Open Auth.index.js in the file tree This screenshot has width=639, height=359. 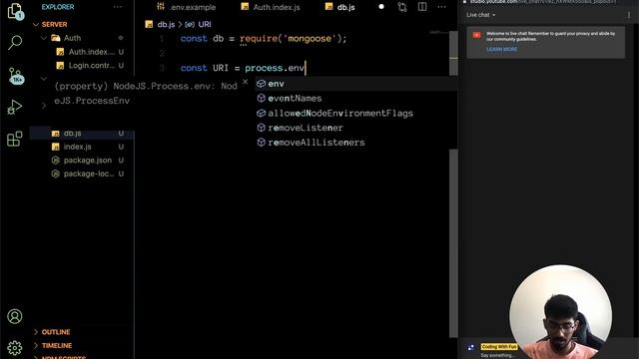point(90,52)
